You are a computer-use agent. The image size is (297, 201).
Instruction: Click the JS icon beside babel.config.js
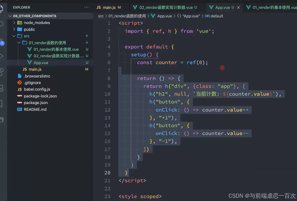(x=19, y=89)
